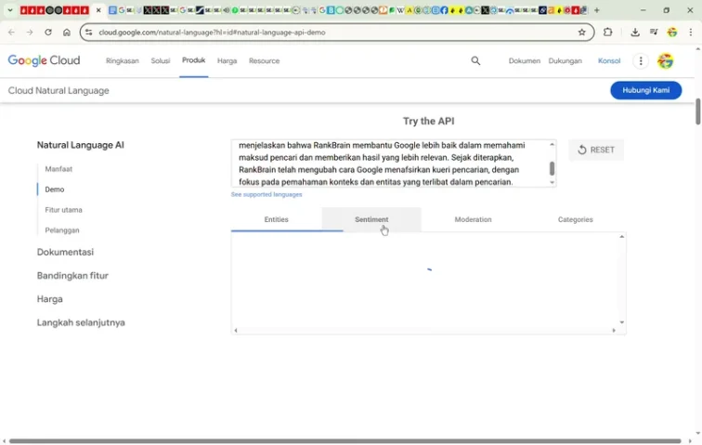Open site information icon in address bar
Screen dimensions: 702x445
[88, 33]
